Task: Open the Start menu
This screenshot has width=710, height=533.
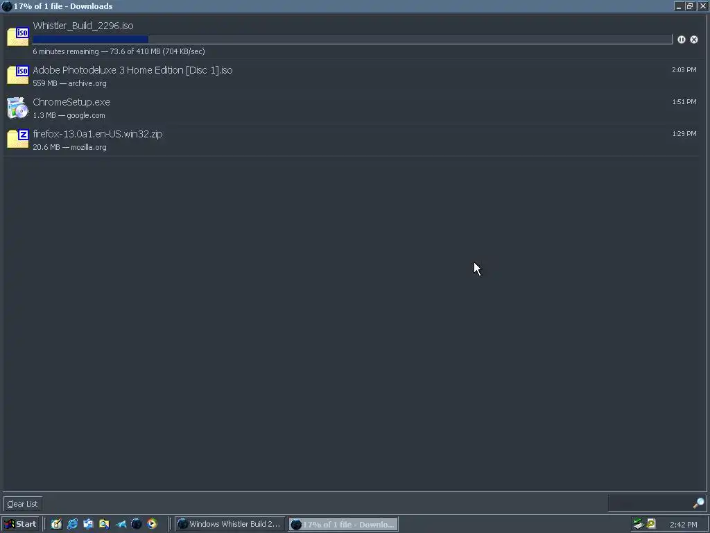Action: pyautogui.click(x=20, y=524)
